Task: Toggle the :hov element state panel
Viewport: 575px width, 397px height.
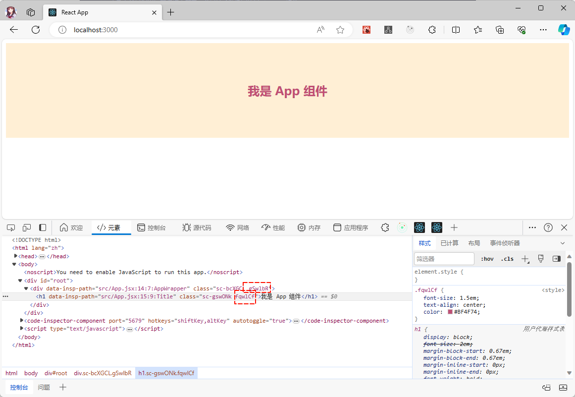Action: [487, 259]
